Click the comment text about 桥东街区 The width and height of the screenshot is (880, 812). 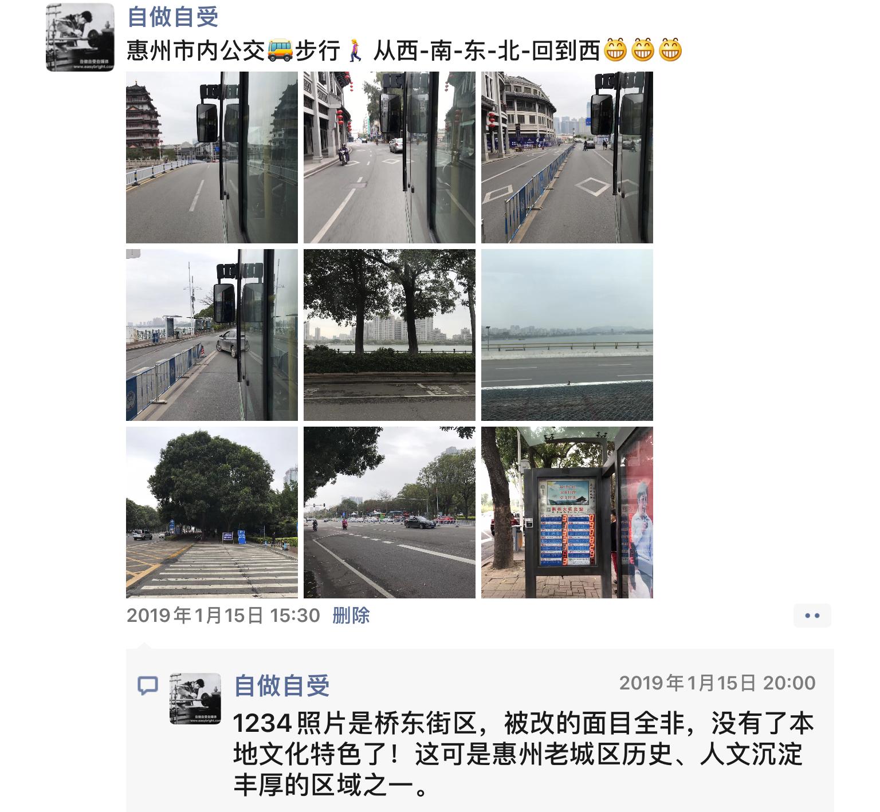click(x=524, y=755)
